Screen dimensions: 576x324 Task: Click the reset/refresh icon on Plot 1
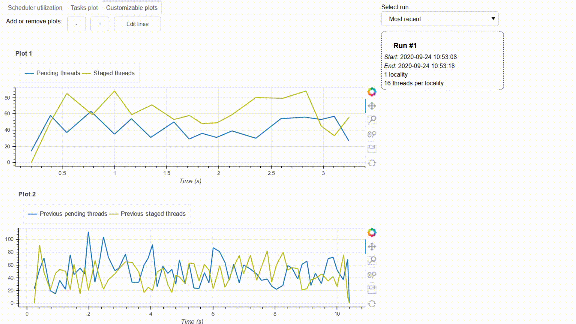coord(371,163)
